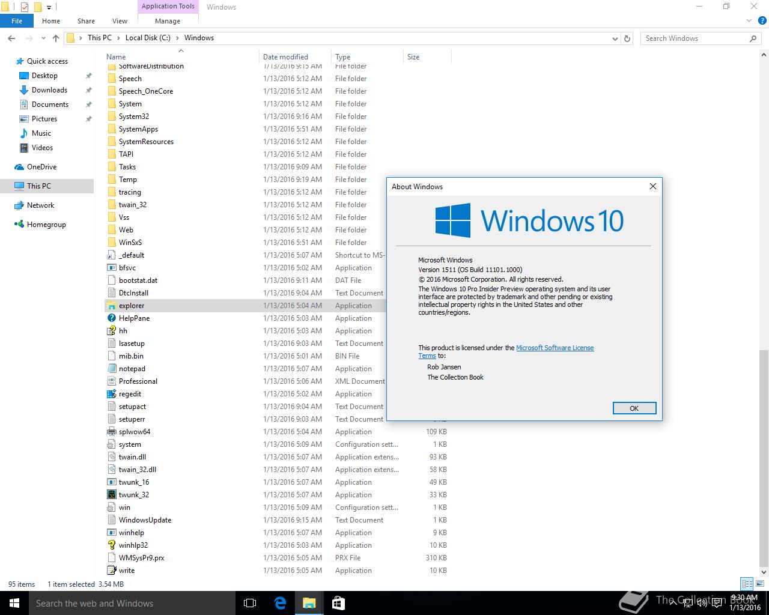Open the address bar history dropdown
The width and height of the screenshot is (769, 615).
coord(615,38)
